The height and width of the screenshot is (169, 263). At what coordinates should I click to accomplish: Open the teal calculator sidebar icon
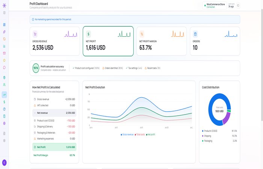tap(5, 116)
